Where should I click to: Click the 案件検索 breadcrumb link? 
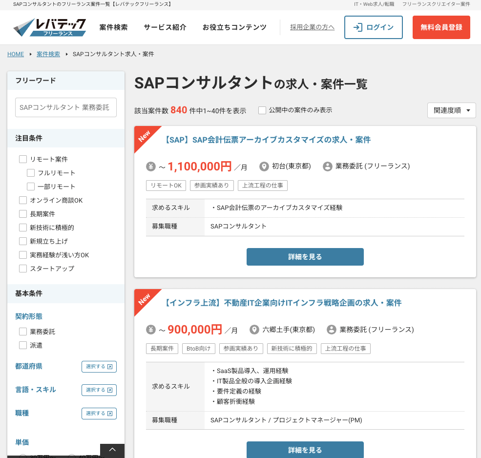pyautogui.click(x=48, y=54)
